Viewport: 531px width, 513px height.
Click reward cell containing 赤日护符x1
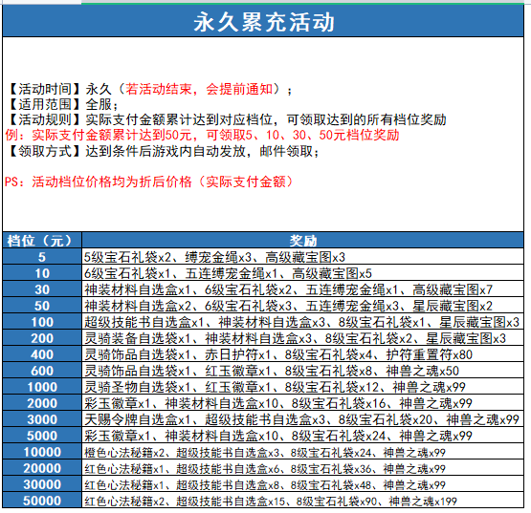coord(302,354)
